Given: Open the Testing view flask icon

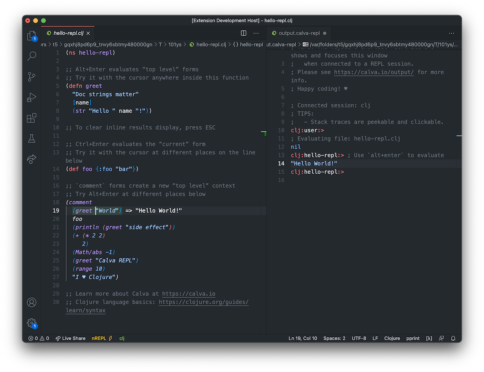Looking at the screenshot, I should pos(32,139).
